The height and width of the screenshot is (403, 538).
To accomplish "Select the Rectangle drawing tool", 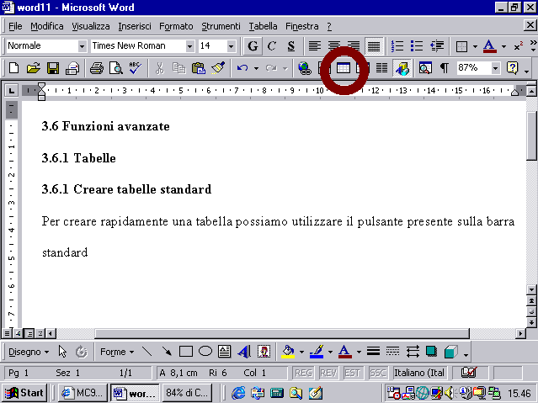I will pyautogui.click(x=185, y=352).
